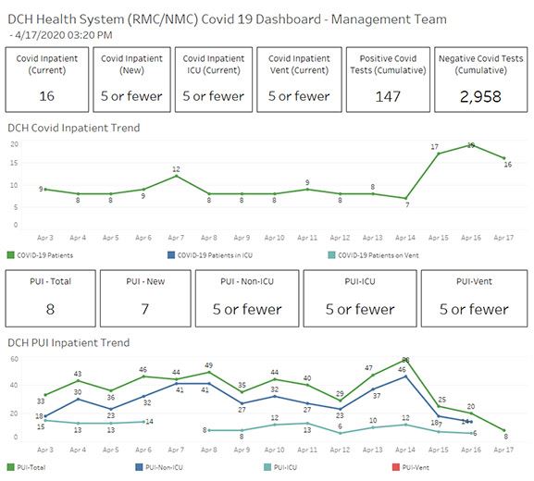Image resolution: width=534 pixels, height=481 pixels.
Task: Click the PUI-Vent legend label
Action: [416, 467]
